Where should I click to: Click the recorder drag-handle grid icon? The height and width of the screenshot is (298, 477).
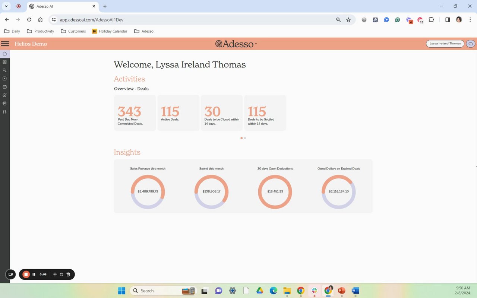coord(55,275)
